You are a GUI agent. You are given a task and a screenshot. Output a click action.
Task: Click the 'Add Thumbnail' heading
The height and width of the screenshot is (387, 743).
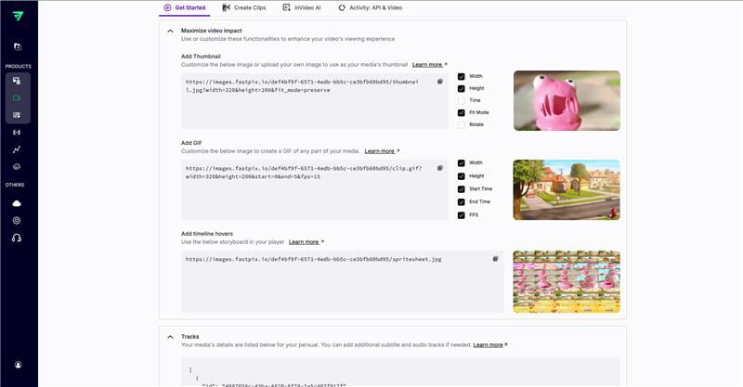click(x=201, y=57)
